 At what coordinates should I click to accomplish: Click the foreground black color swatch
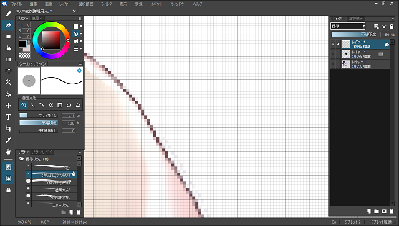[22, 44]
